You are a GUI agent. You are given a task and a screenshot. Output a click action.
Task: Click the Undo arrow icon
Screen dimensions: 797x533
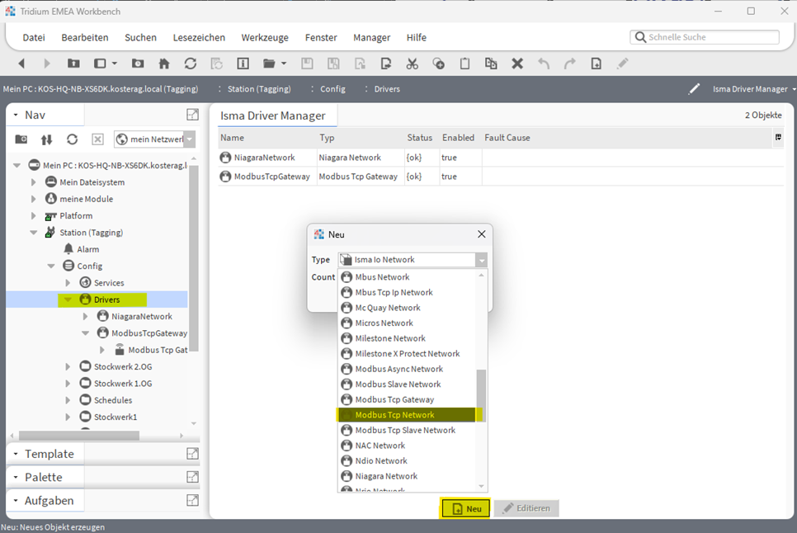(x=544, y=64)
